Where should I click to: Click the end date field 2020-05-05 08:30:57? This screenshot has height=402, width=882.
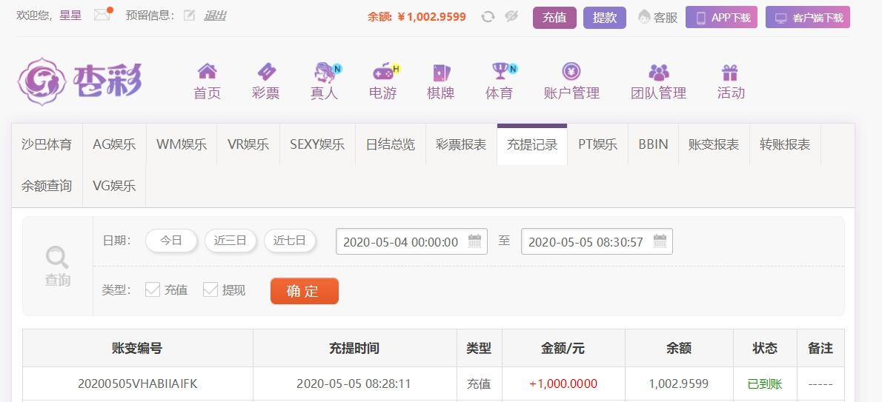tap(597, 241)
